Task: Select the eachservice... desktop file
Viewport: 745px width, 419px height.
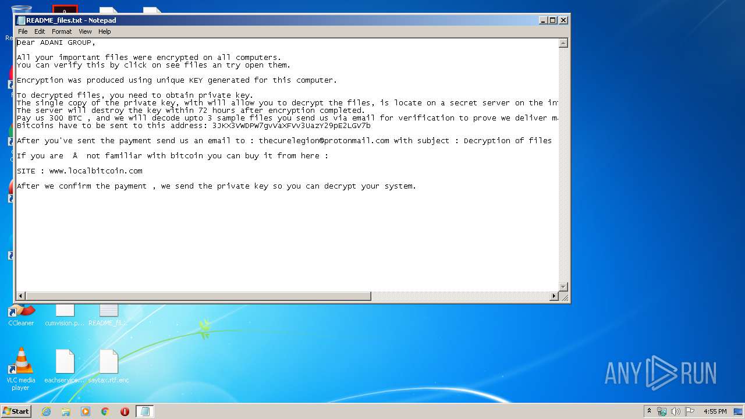Action: click(65, 367)
